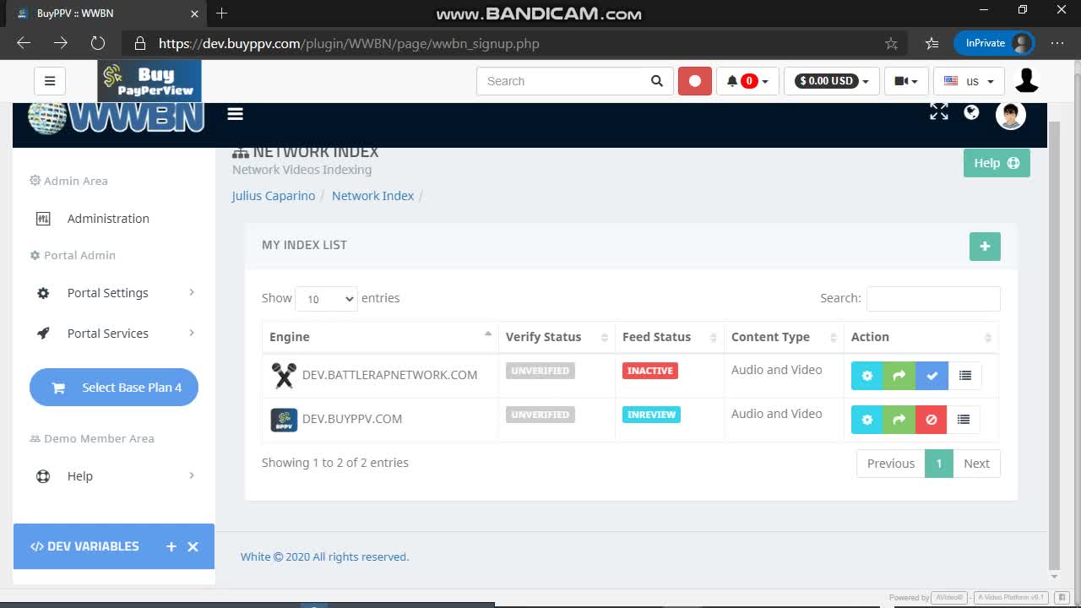Image resolution: width=1081 pixels, height=608 pixels.
Task: Click the checkmark action for DEV.BATTLERAPNETWORK.COM
Action: (932, 376)
